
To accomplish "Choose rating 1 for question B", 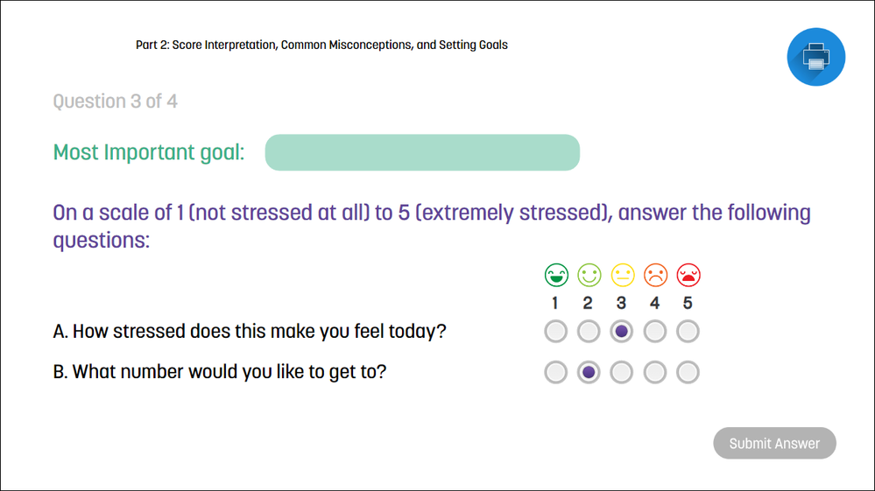I will [x=556, y=372].
